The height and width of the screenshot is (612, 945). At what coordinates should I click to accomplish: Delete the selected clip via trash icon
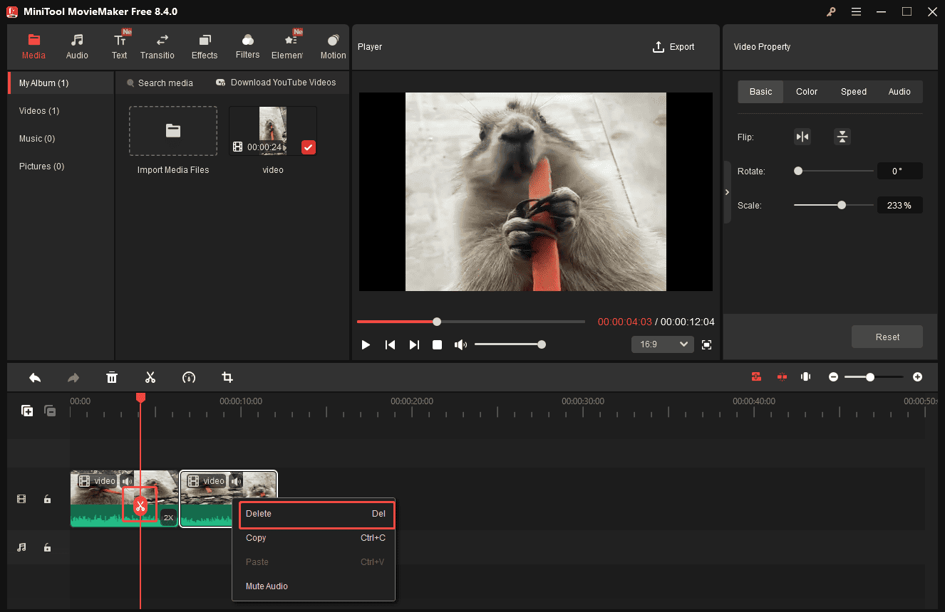(x=112, y=376)
